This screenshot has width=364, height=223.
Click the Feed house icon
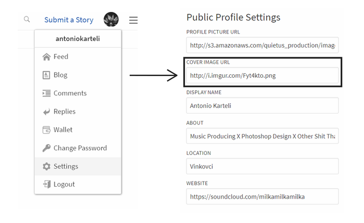[x=47, y=57]
